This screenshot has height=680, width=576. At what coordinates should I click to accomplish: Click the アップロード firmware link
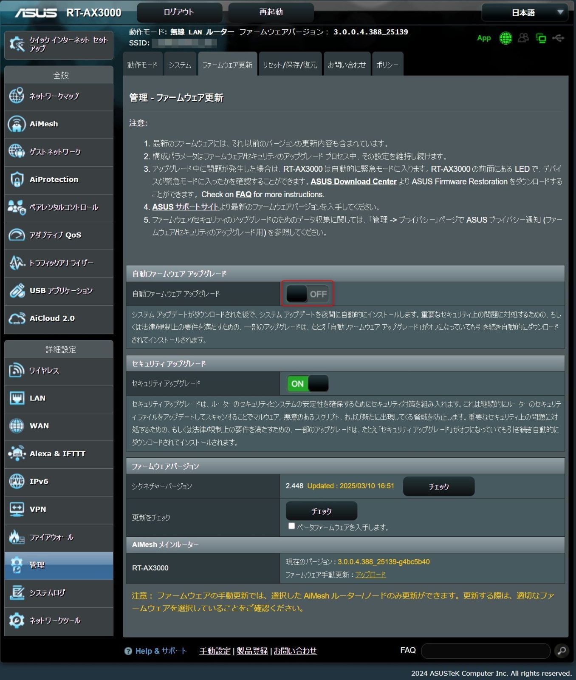point(370,575)
